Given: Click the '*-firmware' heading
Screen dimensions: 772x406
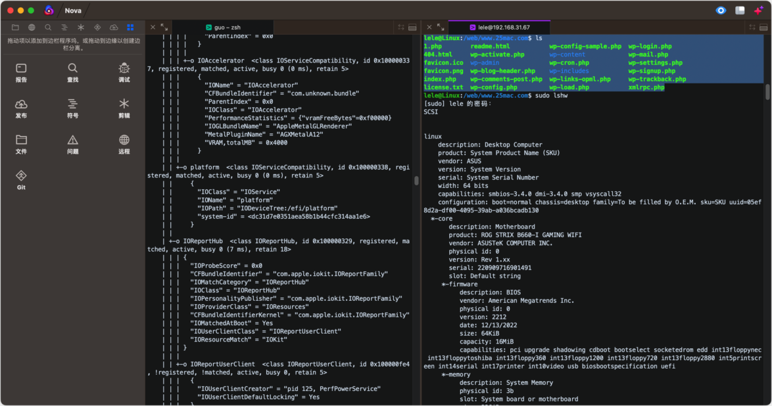Looking at the screenshot, I should tap(460, 284).
